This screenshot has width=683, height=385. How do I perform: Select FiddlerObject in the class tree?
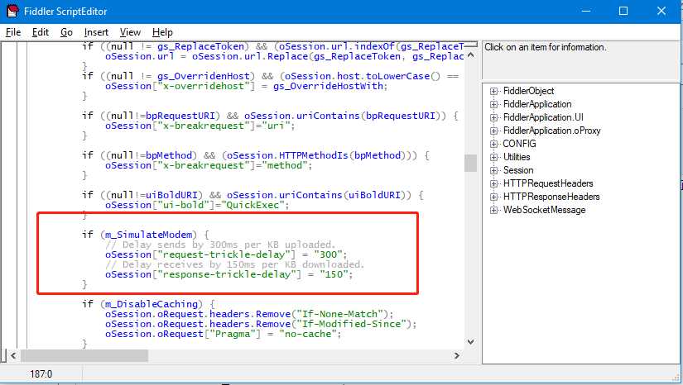528,91
